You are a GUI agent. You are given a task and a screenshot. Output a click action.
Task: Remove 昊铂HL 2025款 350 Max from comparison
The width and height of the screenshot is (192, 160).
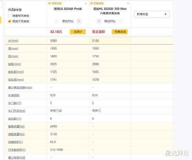[128, 3]
